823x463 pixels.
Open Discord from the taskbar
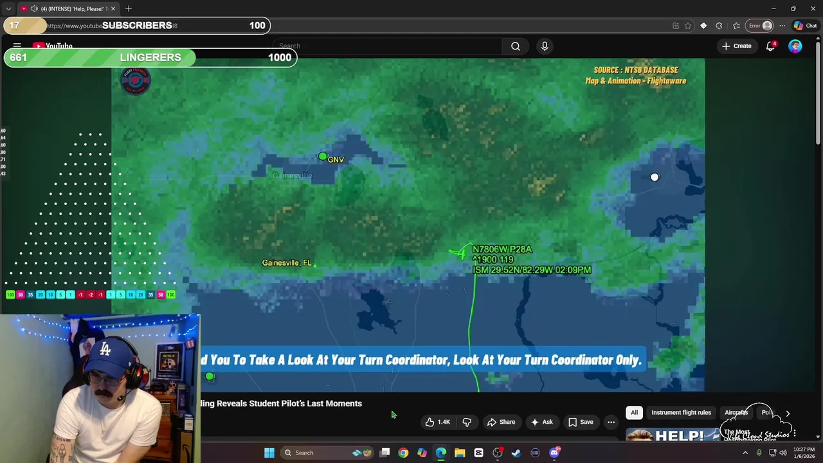pyautogui.click(x=554, y=453)
